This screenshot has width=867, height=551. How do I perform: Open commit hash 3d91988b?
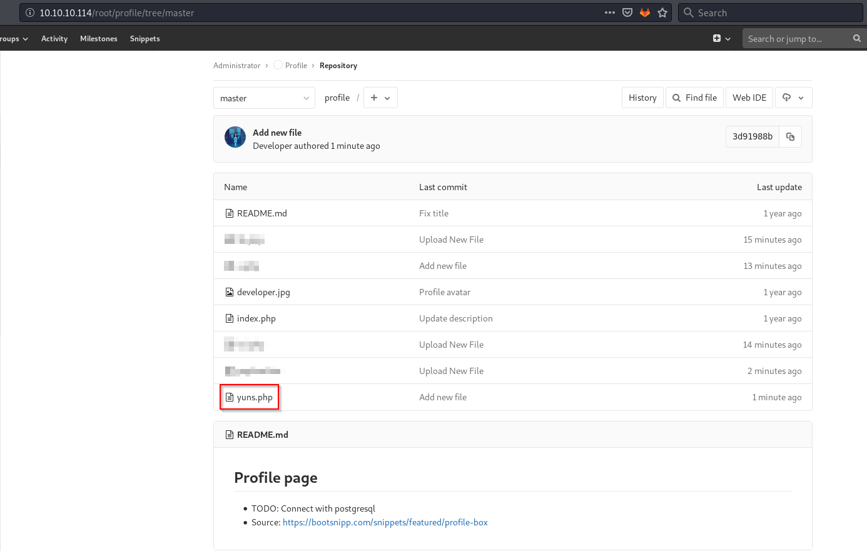pyautogui.click(x=753, y=136)
